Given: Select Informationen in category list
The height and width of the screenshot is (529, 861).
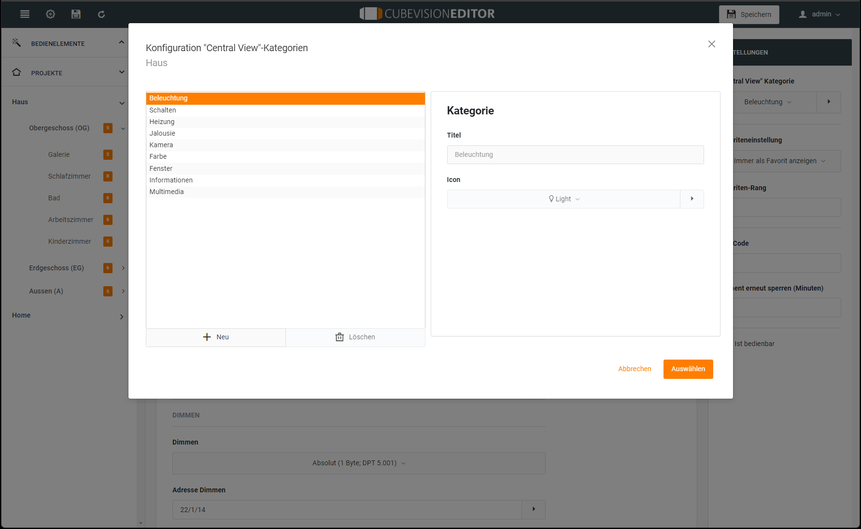Looking at the screenshot, I should pyautogui.click(x=285, y=180).
